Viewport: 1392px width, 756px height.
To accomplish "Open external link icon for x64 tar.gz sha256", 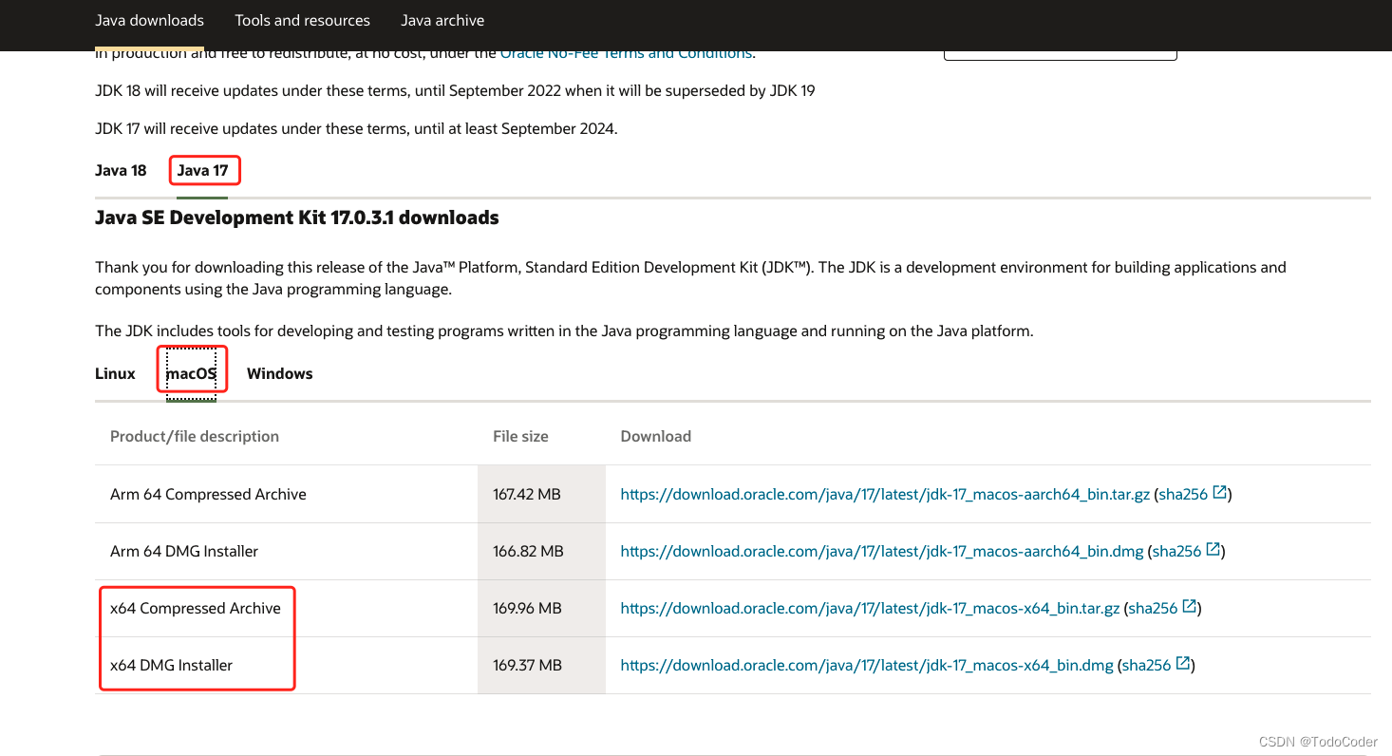I will [x=1190, y=607].
